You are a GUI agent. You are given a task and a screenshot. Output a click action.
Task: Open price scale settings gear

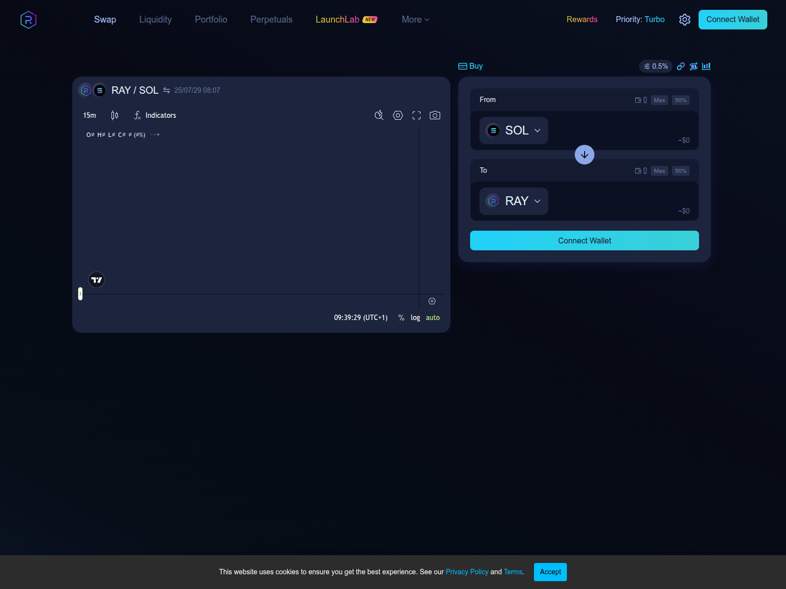[432, 301]
